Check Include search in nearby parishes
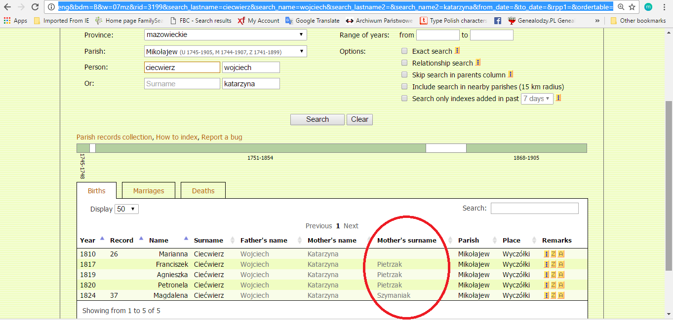The width and height of the screenshot is (673, 320). click(x=404, y=87)
